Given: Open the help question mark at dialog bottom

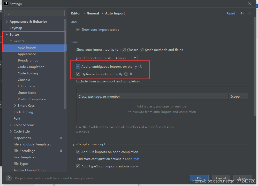Looking at the screenshot, I should pos(9,178).
